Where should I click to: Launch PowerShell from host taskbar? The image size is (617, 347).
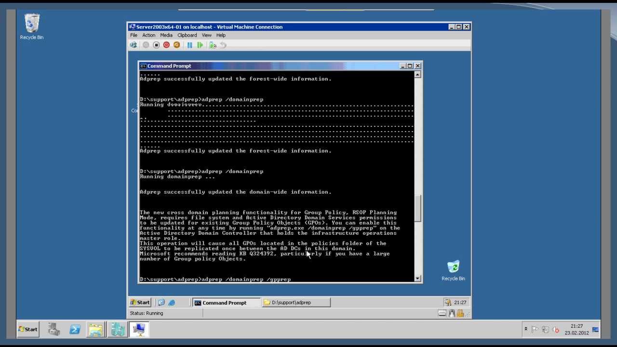75,329
